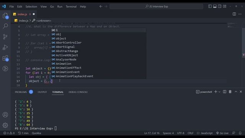The width and height of the screenshot is (245, 138).
Task: Open the timeline clock icon in activity bar
Action: click(x=5, y=69)
